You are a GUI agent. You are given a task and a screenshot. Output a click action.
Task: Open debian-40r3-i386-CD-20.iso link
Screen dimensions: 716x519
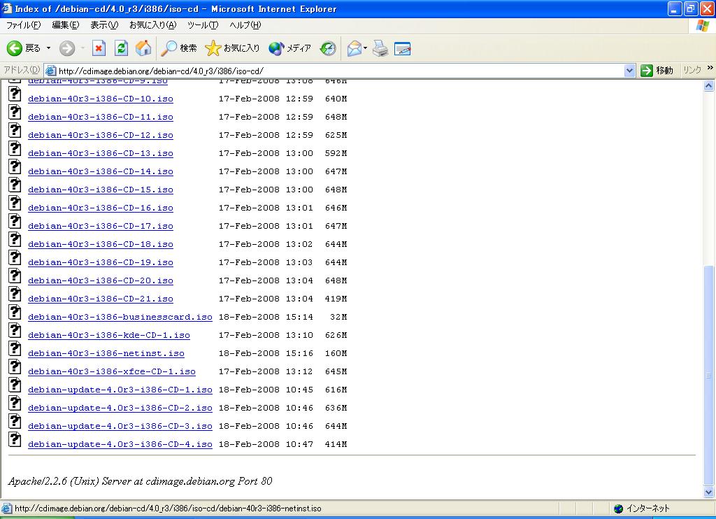101,280
